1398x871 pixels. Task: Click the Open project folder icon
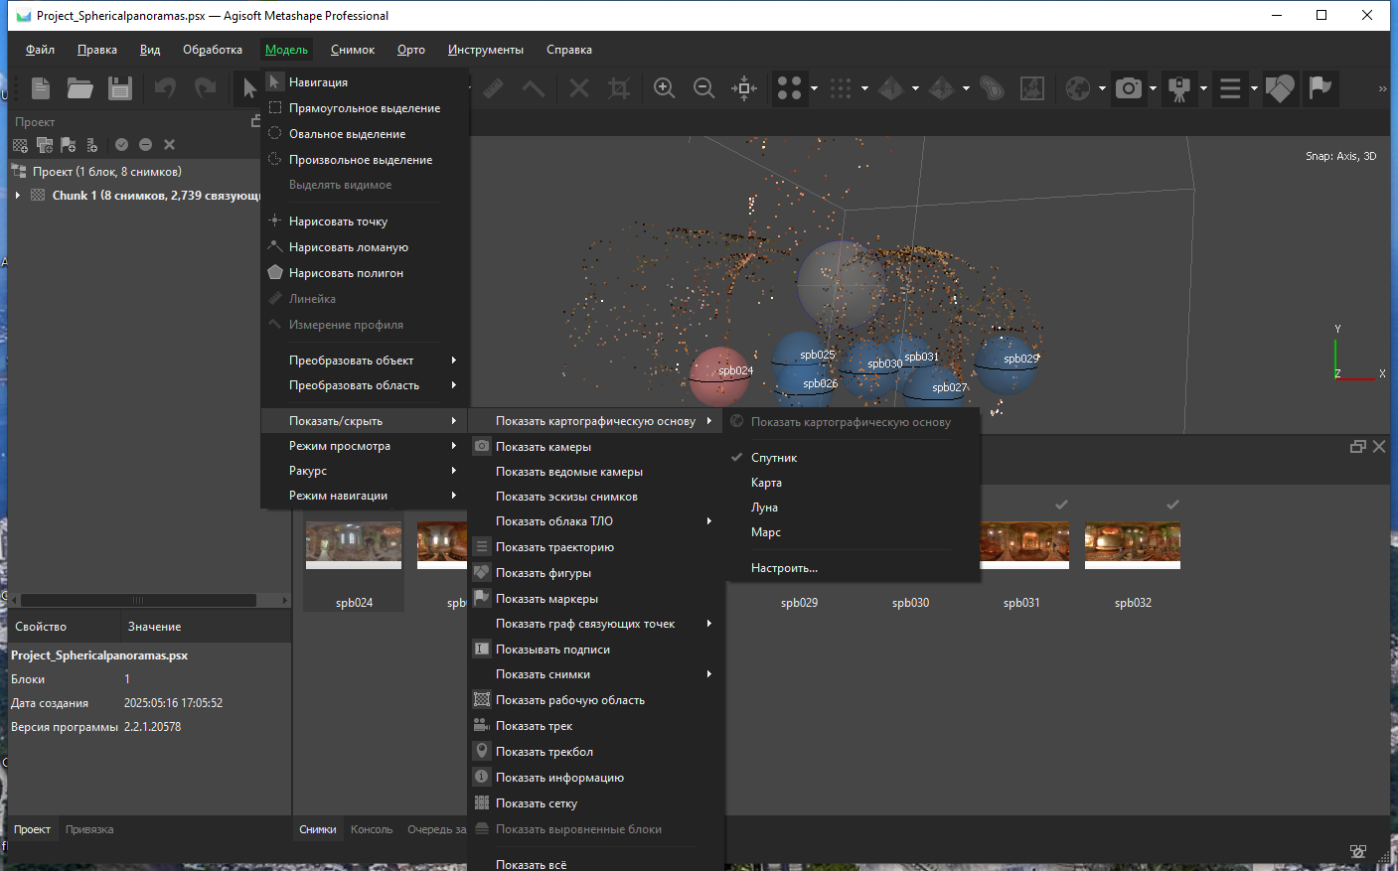80,88
